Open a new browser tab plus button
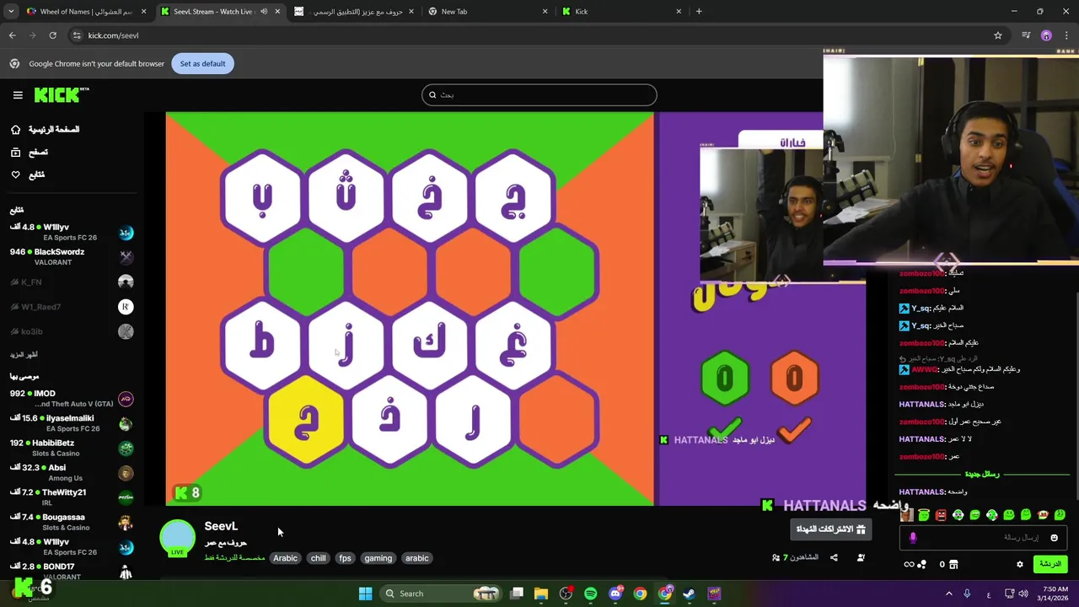Viewport: 1079px width, 607px height. pyautogui.click(x=699, y=12)
